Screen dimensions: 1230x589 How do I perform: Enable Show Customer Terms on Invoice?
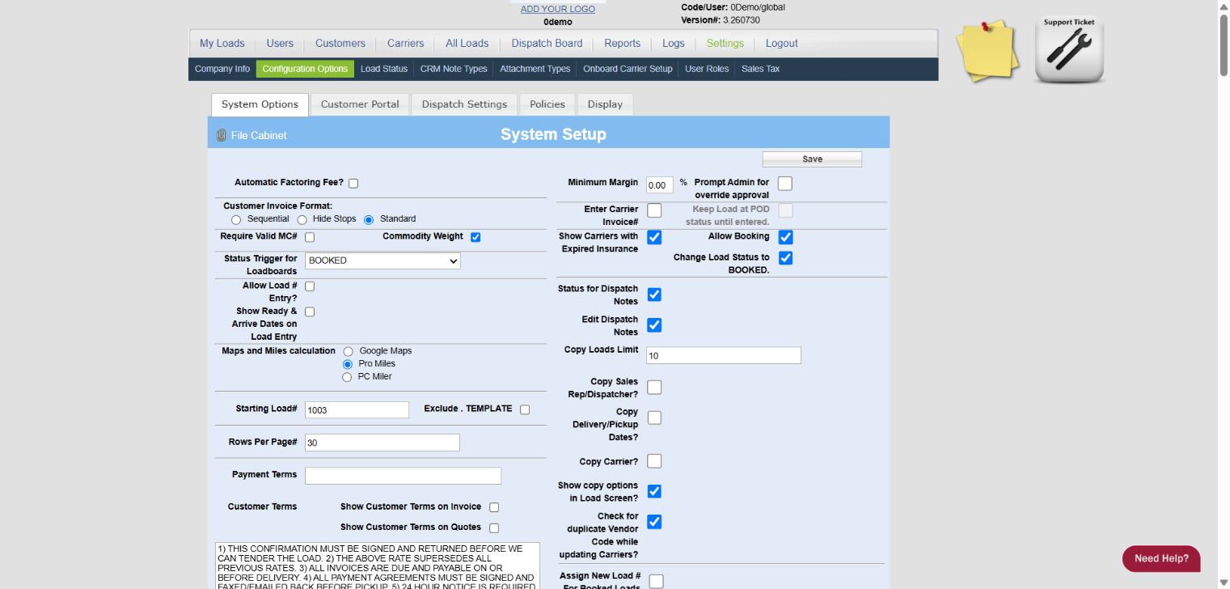[494, 507]
